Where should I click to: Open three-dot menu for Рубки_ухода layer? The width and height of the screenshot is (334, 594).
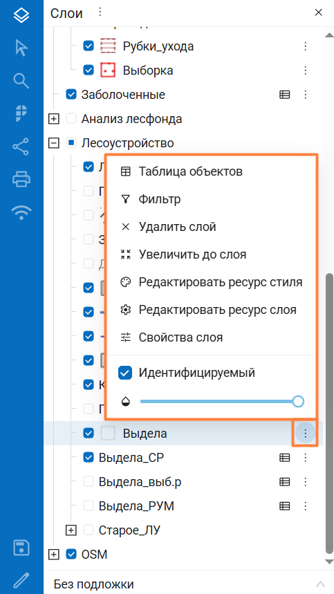click(x=305, y=46)
